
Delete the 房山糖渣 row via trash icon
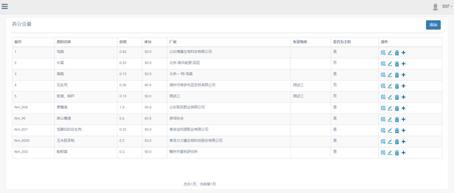397,119
